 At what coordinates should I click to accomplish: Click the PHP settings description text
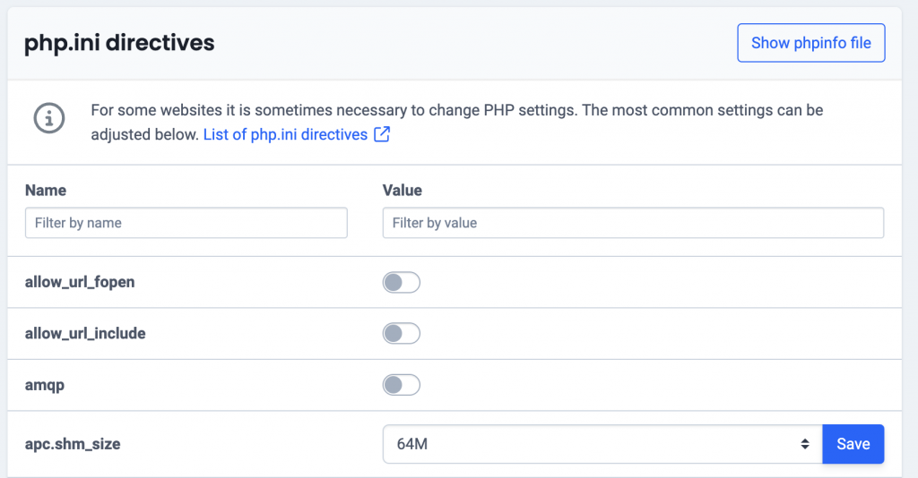click(456, 122)
